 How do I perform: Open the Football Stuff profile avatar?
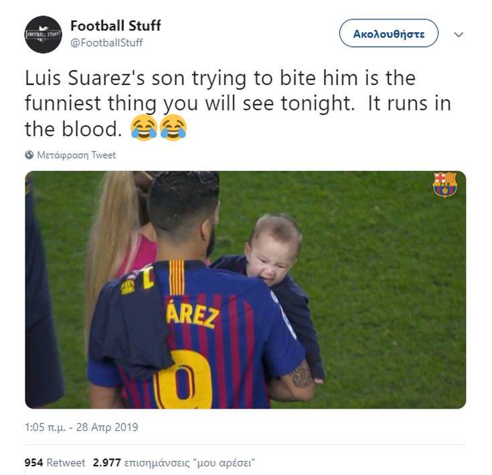[44, 34]
